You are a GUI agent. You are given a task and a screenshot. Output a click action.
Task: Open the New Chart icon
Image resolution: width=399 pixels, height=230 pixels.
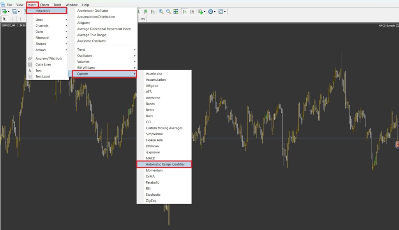tap(5, 11)
